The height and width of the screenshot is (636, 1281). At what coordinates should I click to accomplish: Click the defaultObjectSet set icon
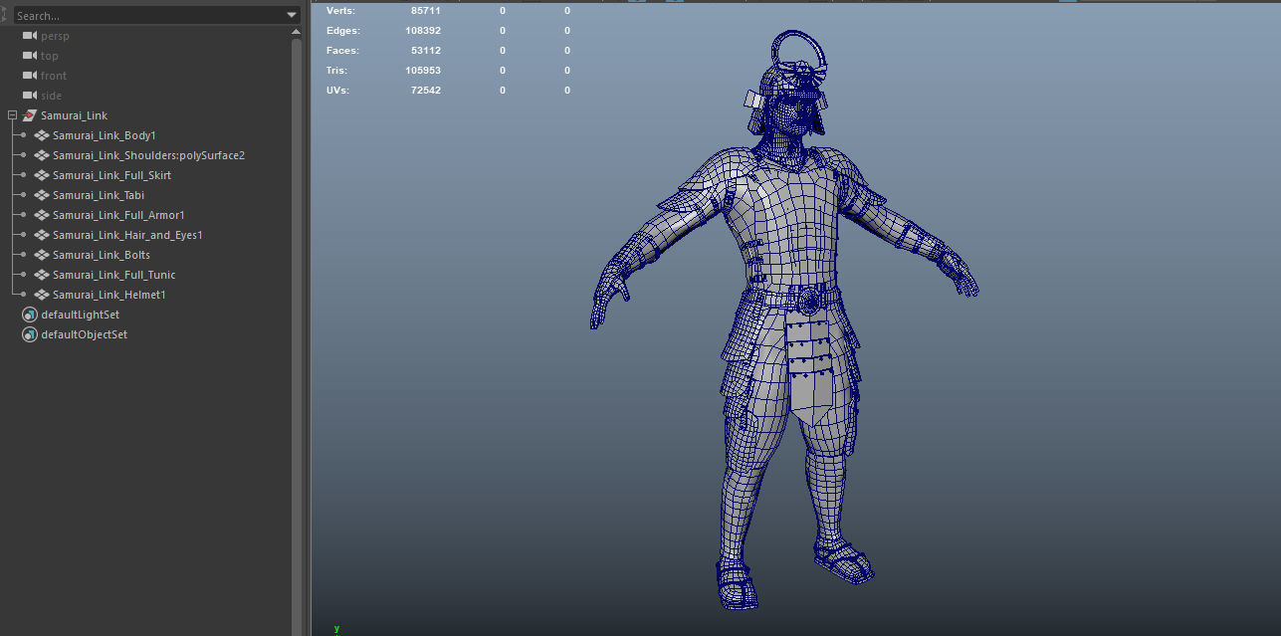[x=29, y=334]
